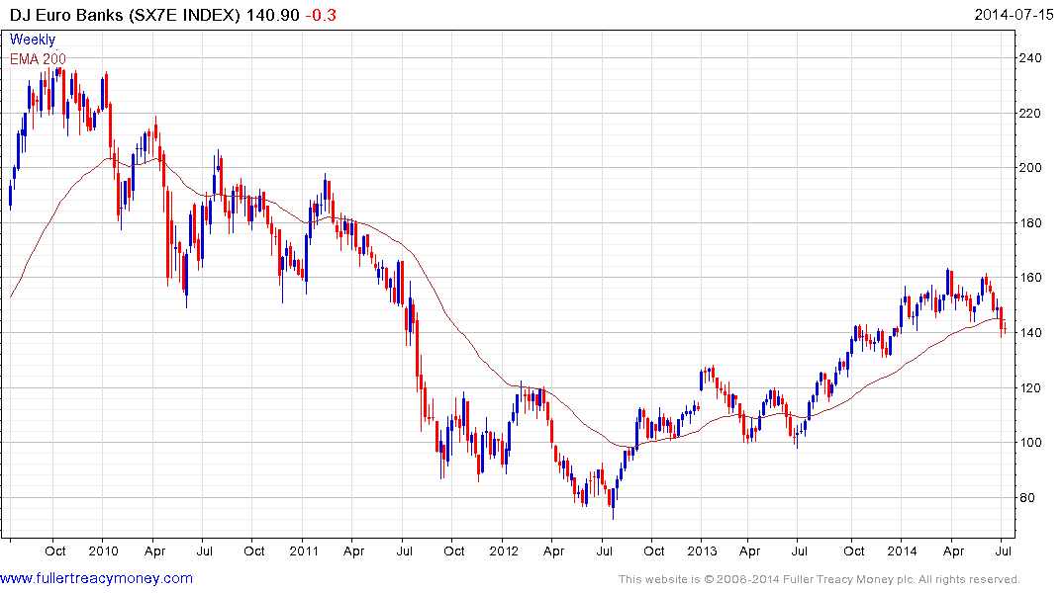This screenshot has width=1064, height=593.
Task: Select the 240 price axis label
Action: [x=1030, y=58]
